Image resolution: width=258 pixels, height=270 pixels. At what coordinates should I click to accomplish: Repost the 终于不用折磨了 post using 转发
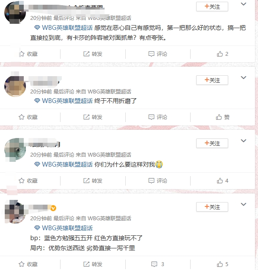(93, 117)
